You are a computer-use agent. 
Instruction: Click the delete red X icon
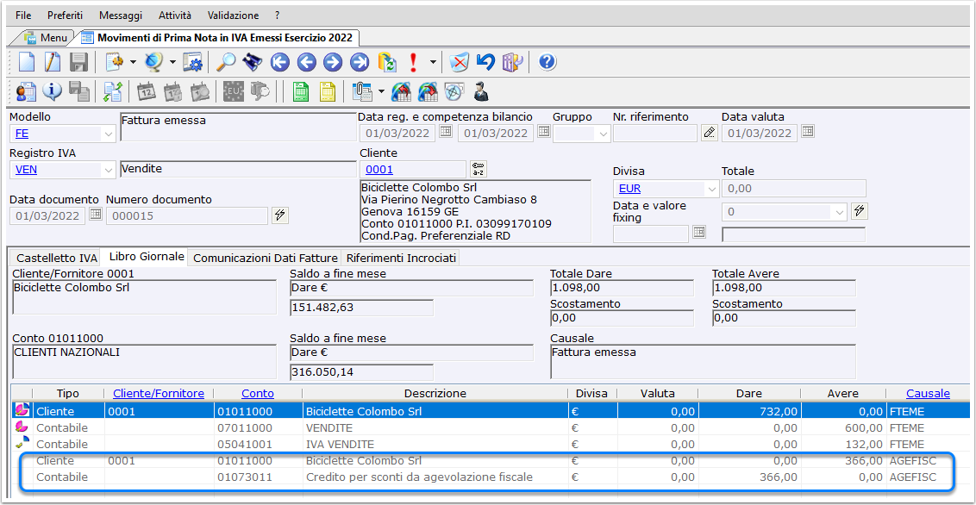(x=459, y=62)
